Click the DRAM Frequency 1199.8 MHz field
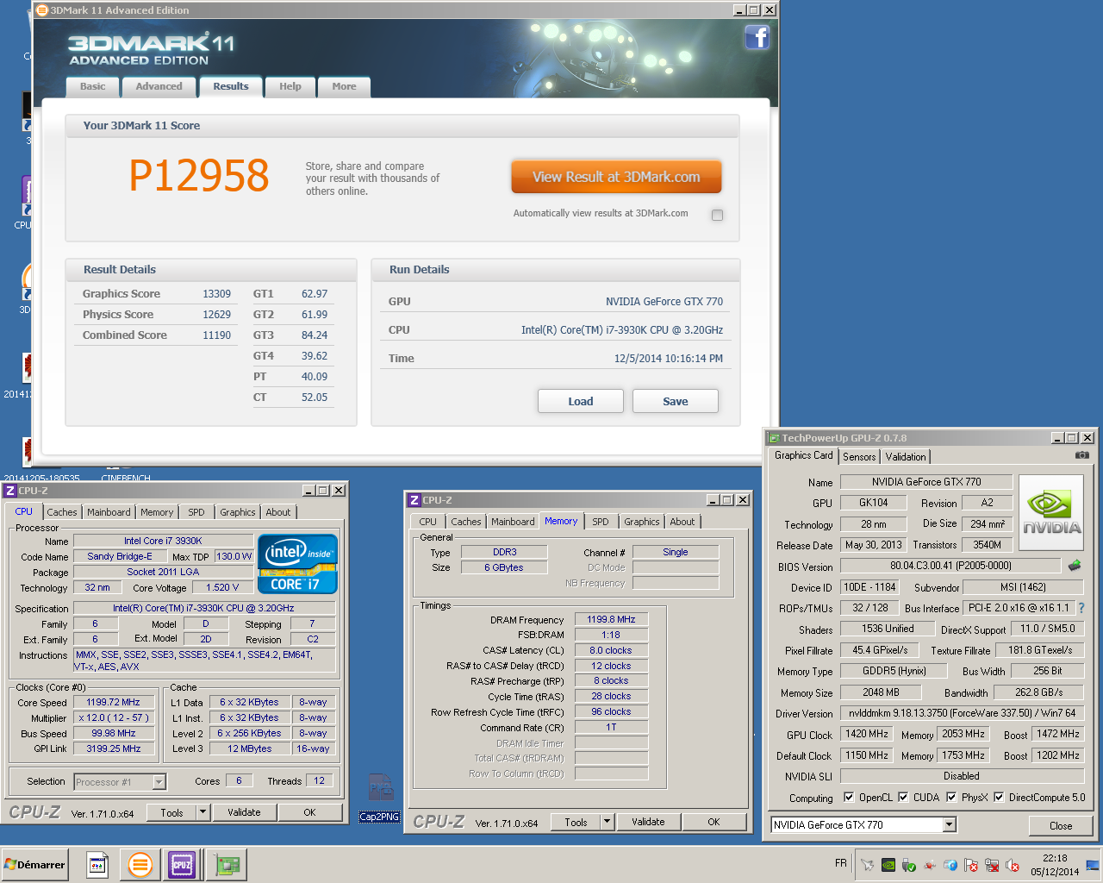Viewport: 1103px width, 883px height. (x=611, y=619)
